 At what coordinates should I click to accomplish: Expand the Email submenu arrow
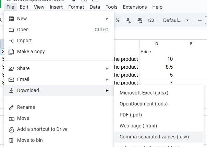point(107,80)
